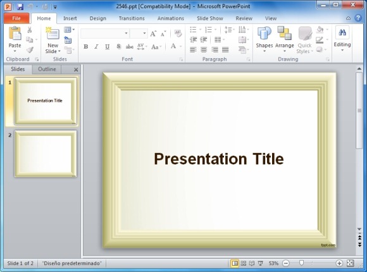
Task: Click the 53% zoom level button
Action: point(273,263)
